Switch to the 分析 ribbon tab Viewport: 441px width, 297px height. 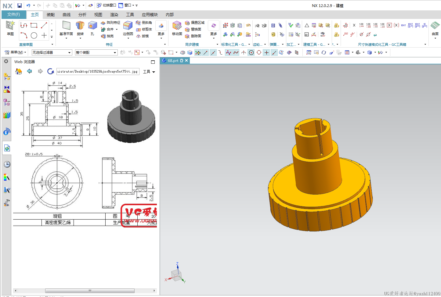tap(82, 15)
